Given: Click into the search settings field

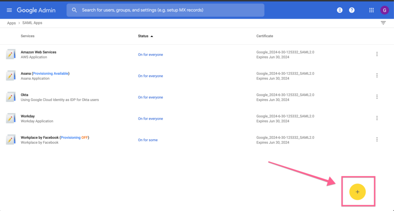Looking at the screenshot, I should [x=165, y=10].
